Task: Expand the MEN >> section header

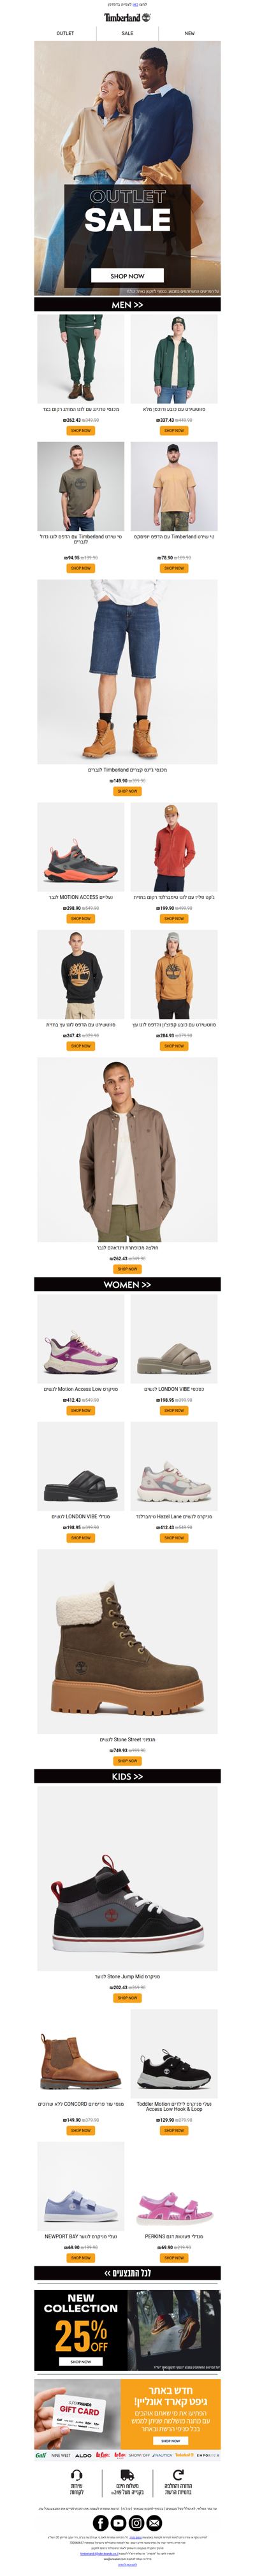Action: (x=127, y=305)
